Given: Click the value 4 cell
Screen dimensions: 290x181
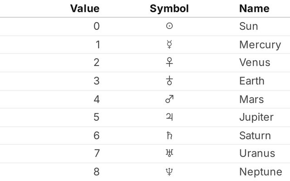Looking at the screenshot, I should pos(97,99).
